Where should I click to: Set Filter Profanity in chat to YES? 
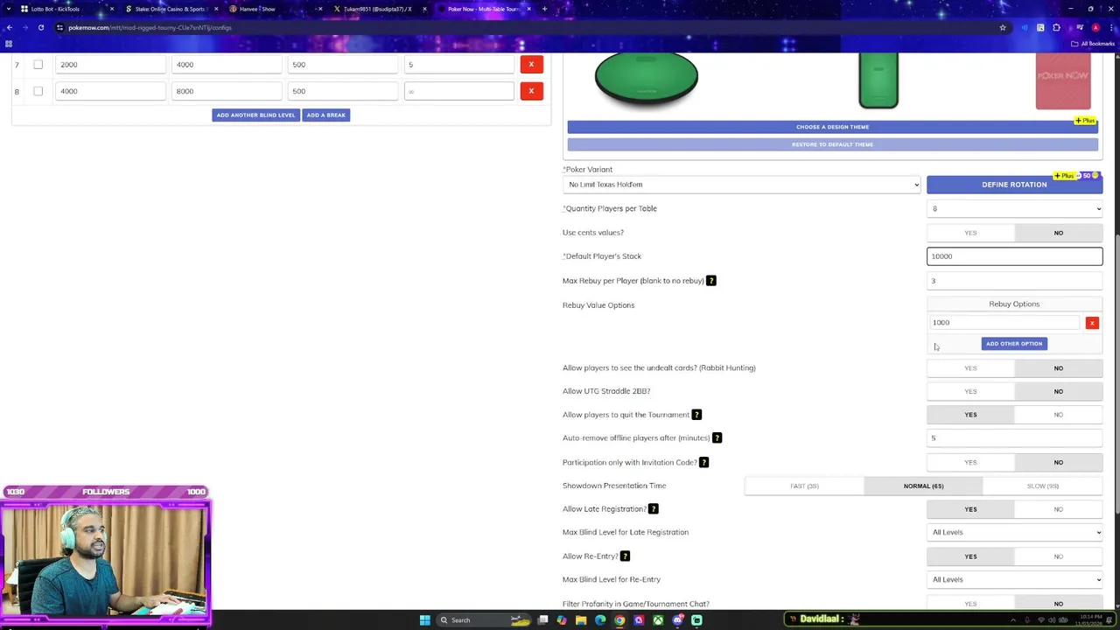(970, 604)
